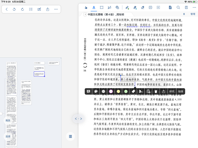198x148 pixels.
Task: Select the dashed text selection tool
Action: click(x=158, y=7)
